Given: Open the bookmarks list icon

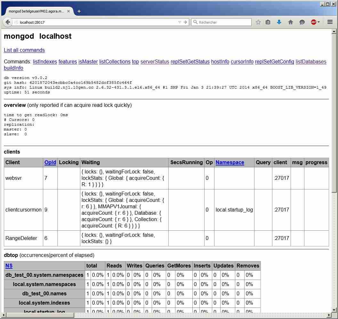Looking at the screenshot, I should coord(268,22).
